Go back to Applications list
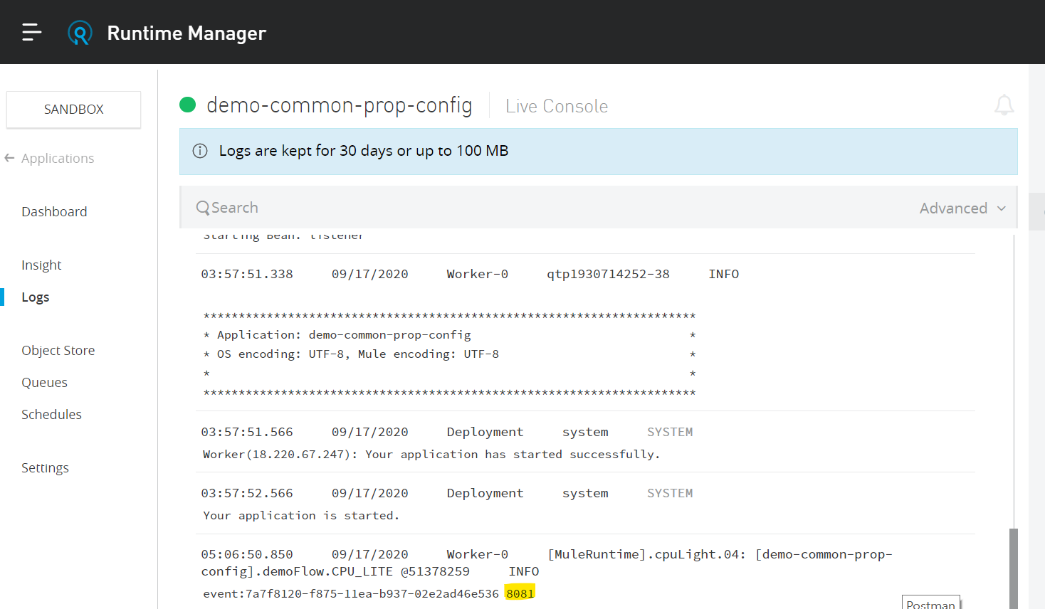The width and height of the screenshot is (1045, 609). 58,158
